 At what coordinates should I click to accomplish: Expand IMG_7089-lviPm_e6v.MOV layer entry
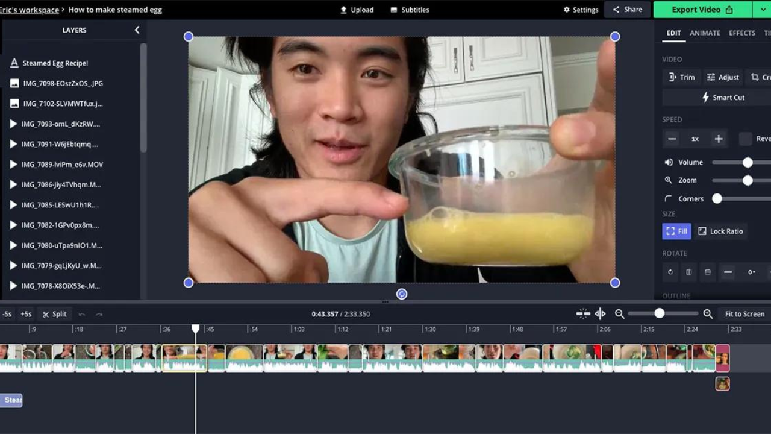14,164
